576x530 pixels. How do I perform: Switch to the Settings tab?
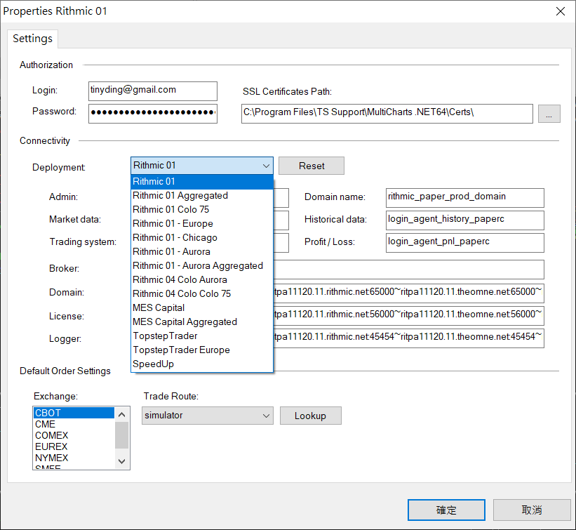32,39
